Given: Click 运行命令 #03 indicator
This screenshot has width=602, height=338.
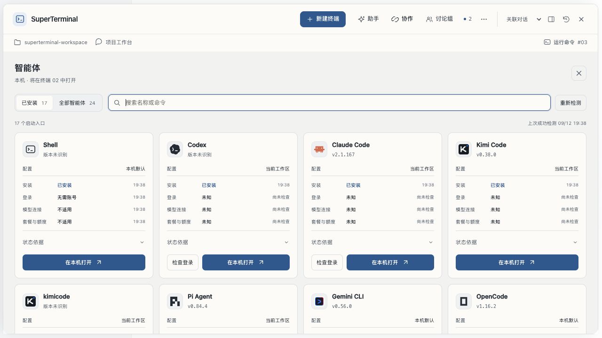Looking at the screenshot, I should [x=565, y=42].
